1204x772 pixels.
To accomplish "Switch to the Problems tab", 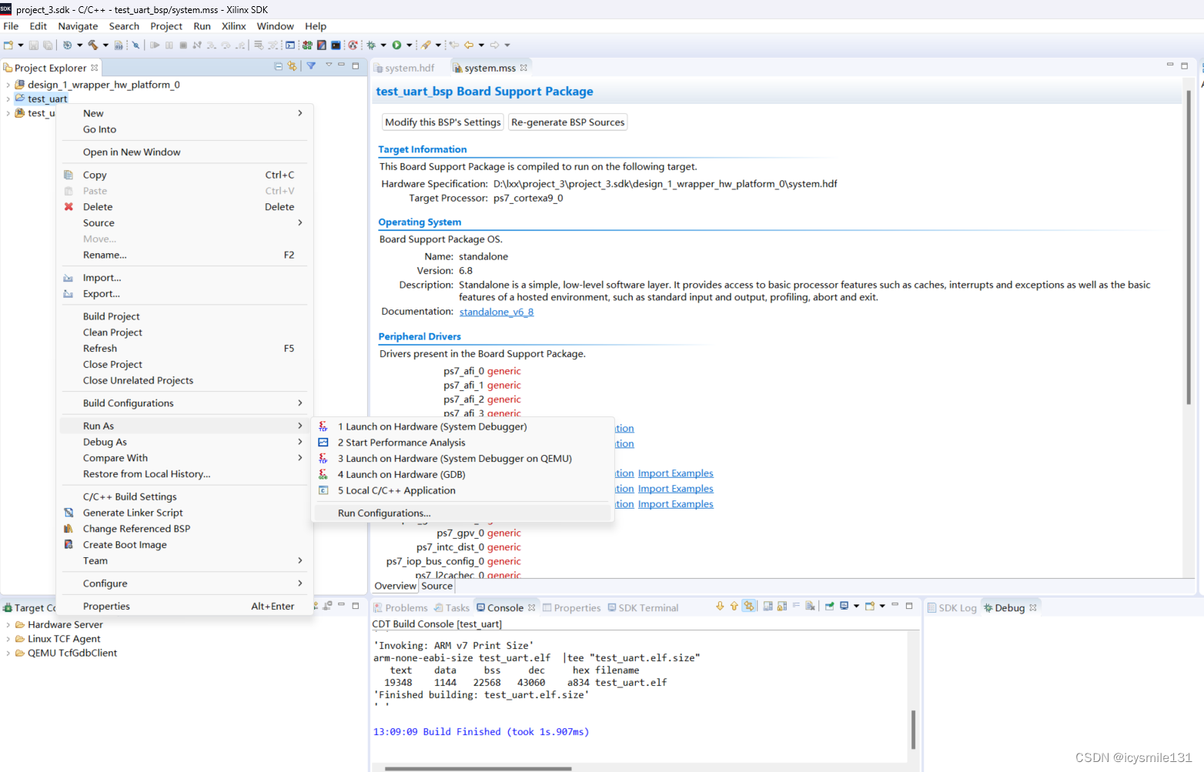I will (x=400, y=607).
